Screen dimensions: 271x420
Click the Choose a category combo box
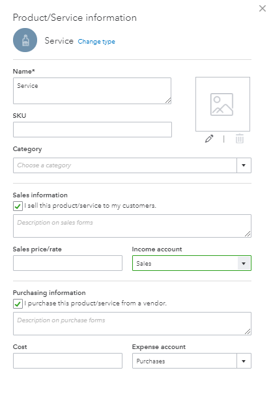coord(125,165)
